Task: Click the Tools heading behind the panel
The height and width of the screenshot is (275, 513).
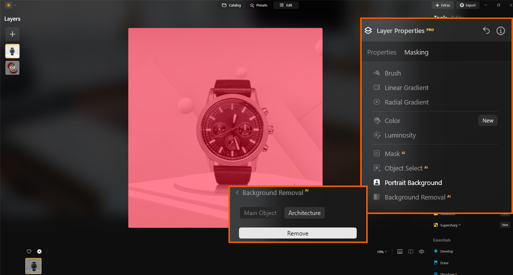Action: click(x=440, y=17)
